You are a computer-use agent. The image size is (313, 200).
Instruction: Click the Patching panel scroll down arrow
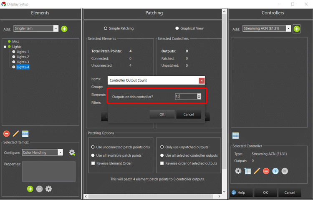click(x=224, y=191)
